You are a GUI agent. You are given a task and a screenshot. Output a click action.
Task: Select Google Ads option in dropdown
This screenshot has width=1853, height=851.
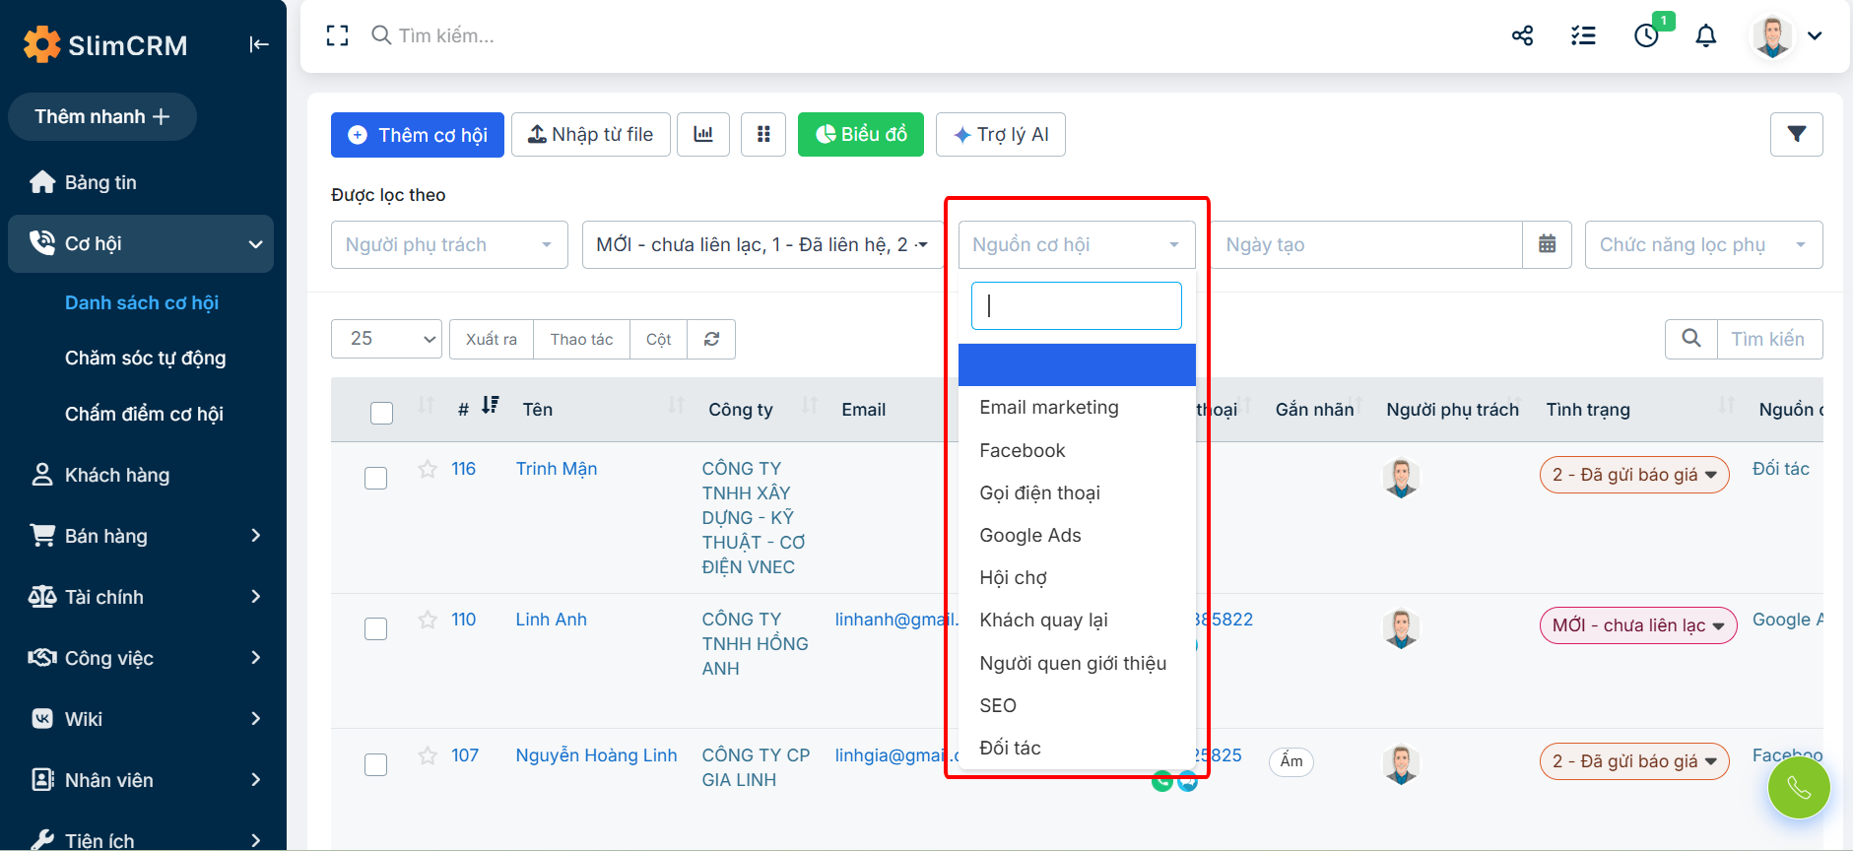(1029, 536)
